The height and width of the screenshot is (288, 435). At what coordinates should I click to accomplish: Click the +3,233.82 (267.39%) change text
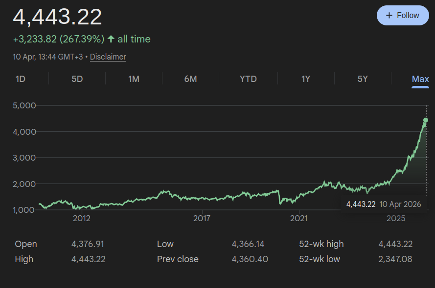pyautogui.click(x=59, y=39)
